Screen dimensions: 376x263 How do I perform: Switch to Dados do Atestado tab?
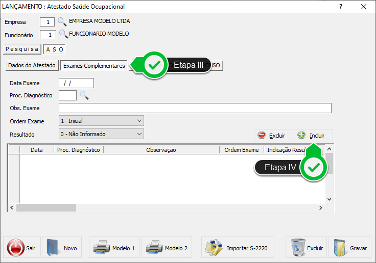tap(32, 66)
